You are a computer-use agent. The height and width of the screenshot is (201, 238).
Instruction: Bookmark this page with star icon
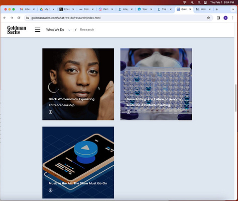[x=208, y=18]
